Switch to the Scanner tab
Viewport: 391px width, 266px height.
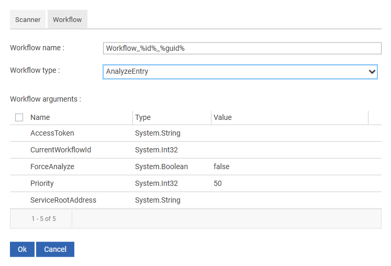28,19
